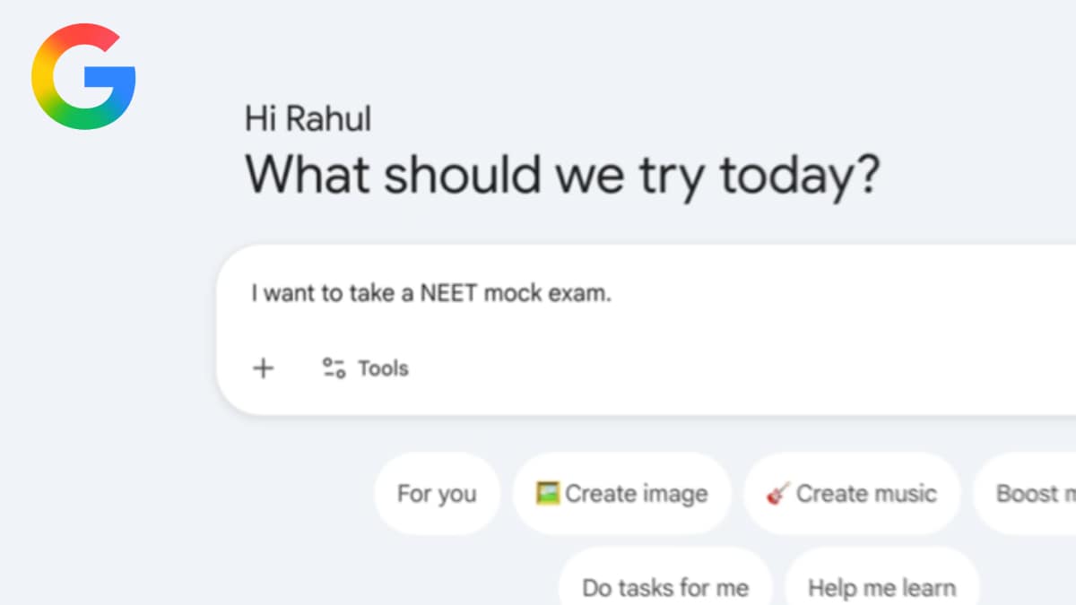The width and height of the screenshot is (1076, 605).
Task: Click the Do tasks for me chip
Action: (x=664, y=587)
